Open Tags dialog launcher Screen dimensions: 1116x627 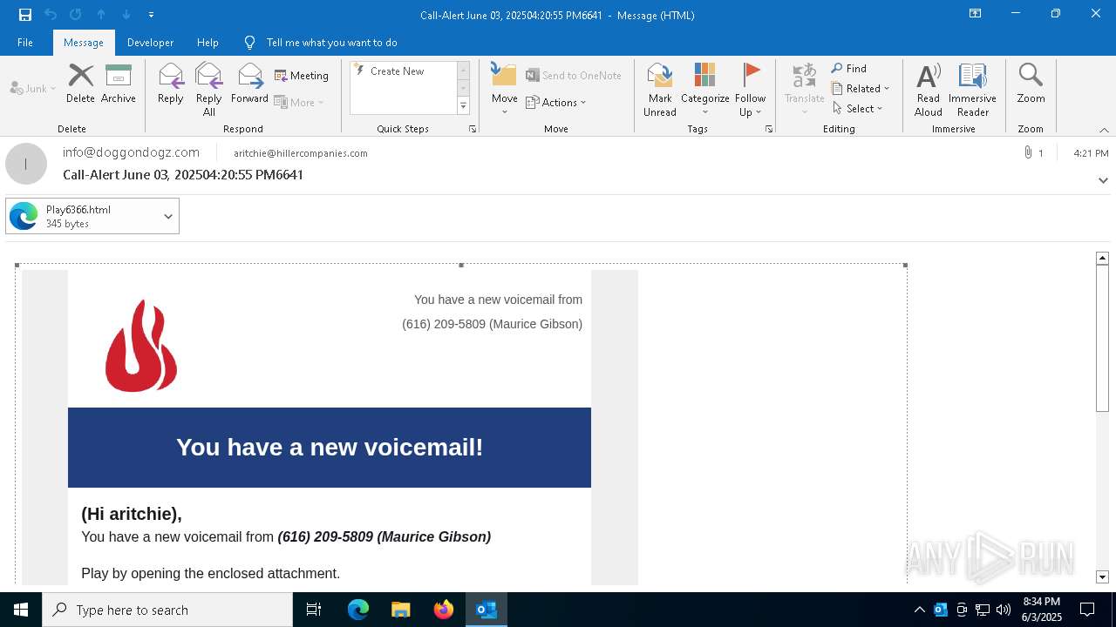769,129
